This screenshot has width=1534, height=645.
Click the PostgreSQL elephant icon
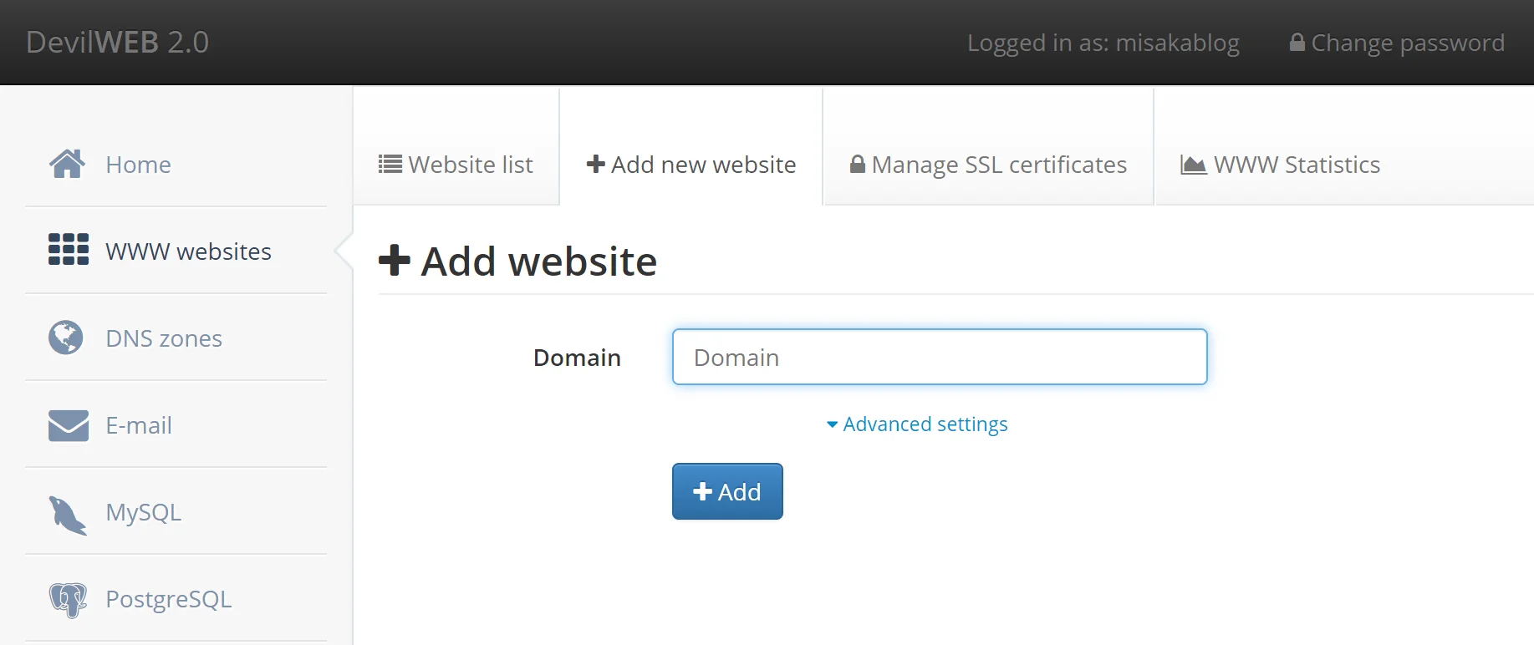point(68,599)
